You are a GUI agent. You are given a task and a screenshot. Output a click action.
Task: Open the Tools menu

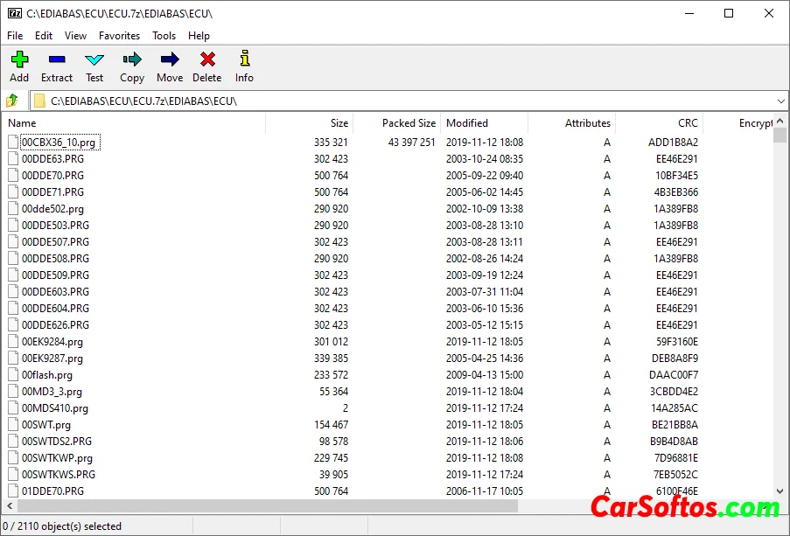[164, 36]
